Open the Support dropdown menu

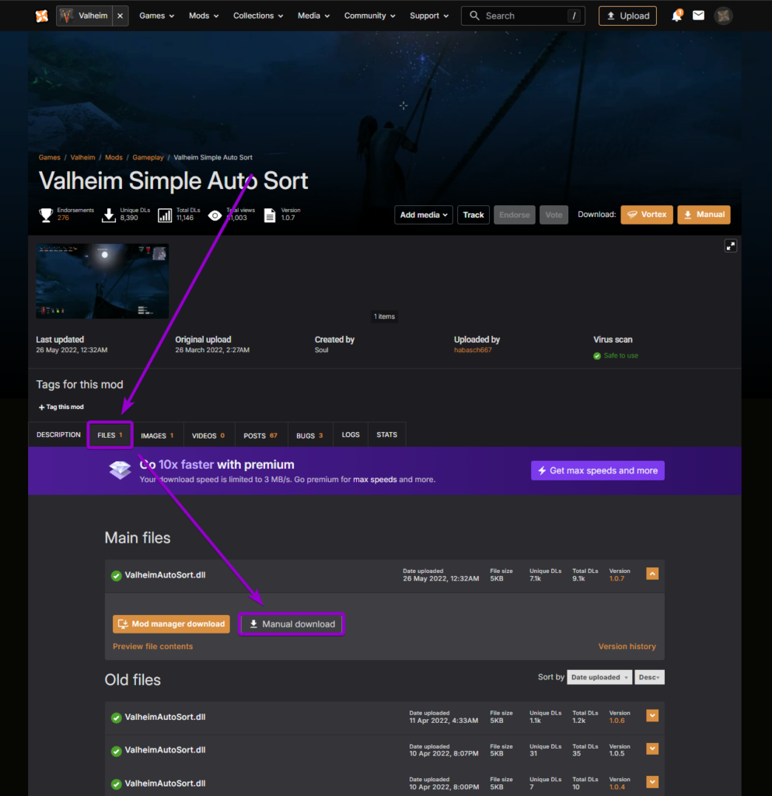(429, 16)
